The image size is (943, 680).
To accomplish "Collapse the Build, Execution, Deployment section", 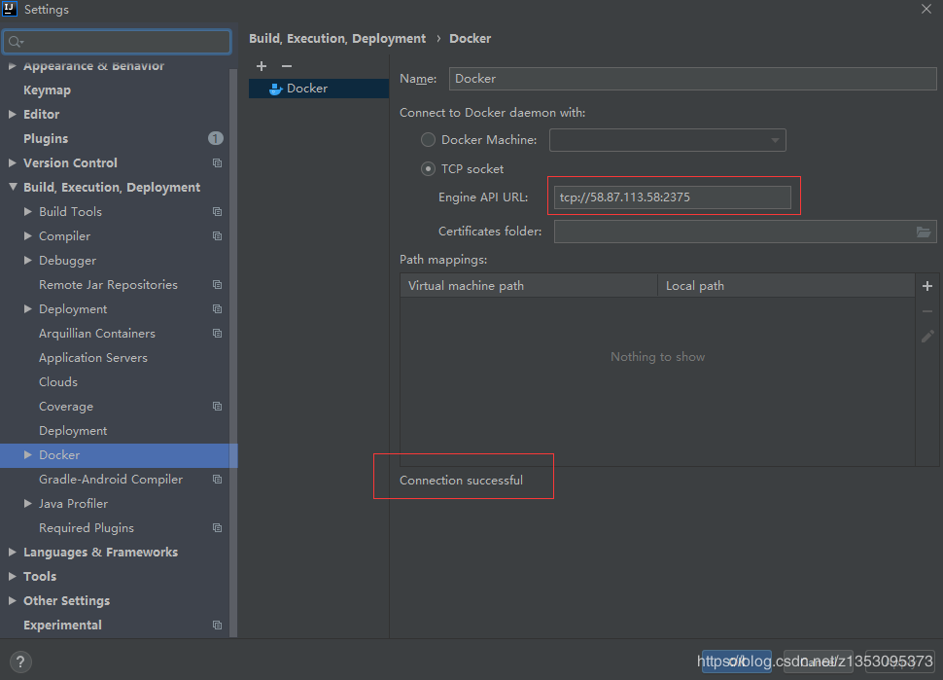I will 13,188.
